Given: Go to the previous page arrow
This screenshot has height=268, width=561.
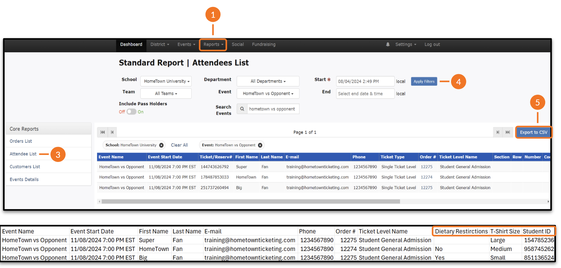Looking at the screenshot, I should [x=112, y=132].
